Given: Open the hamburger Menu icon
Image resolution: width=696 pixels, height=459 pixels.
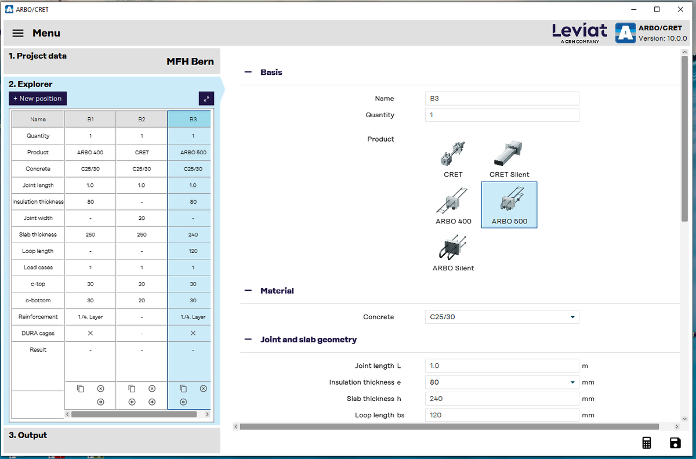Looking at the screenshot, I should (x=18, y=34).
